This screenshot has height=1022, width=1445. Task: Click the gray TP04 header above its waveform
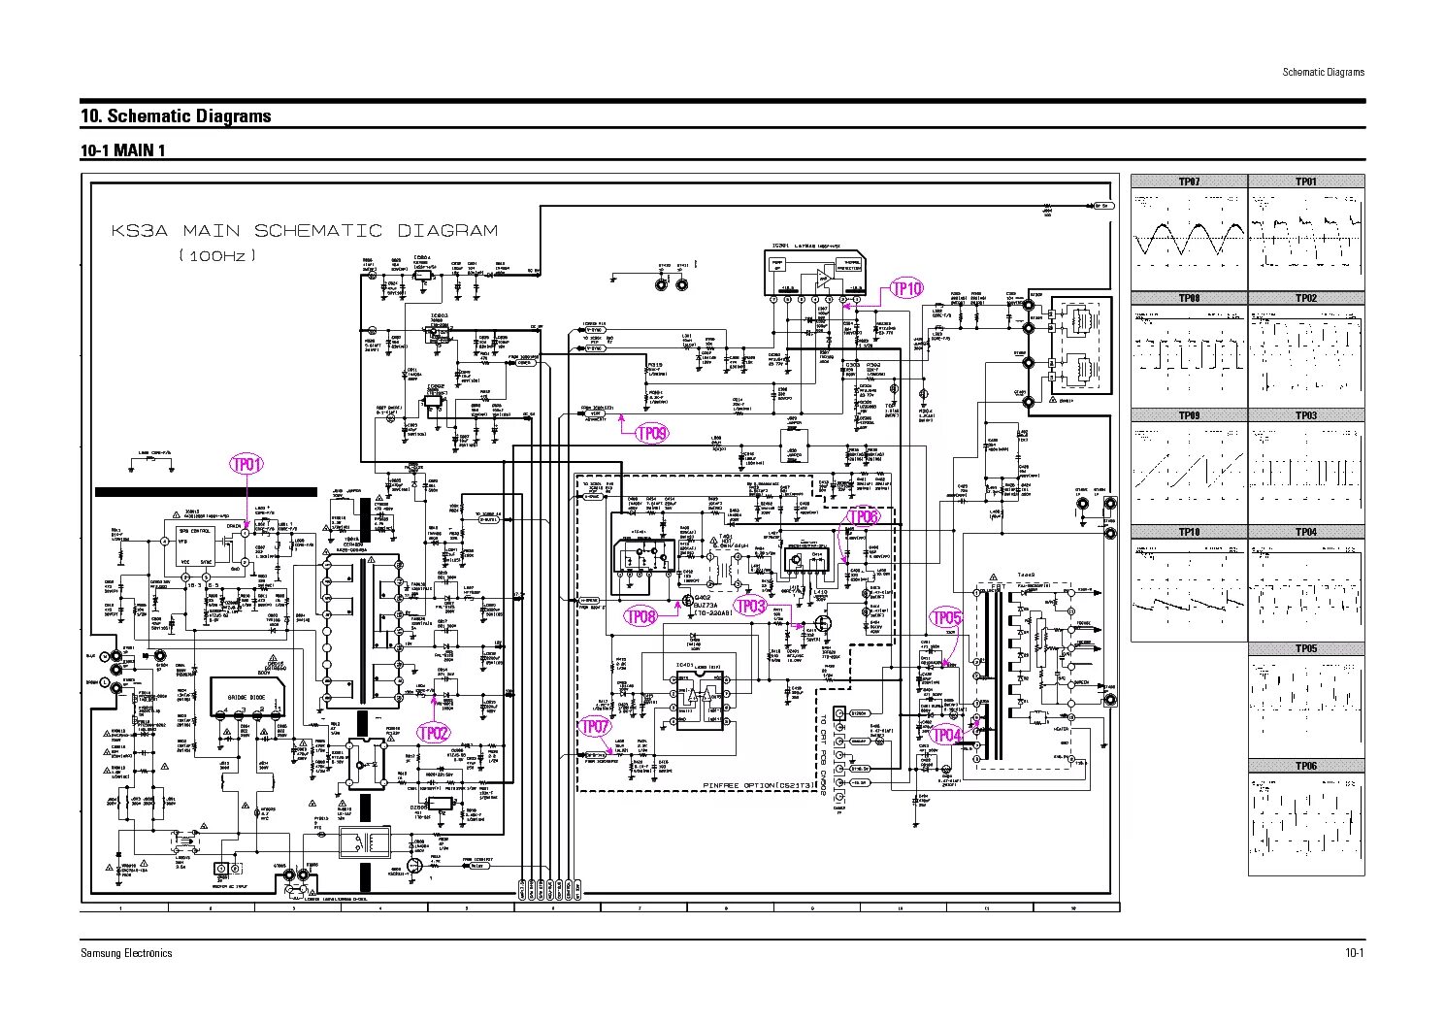1306,532
